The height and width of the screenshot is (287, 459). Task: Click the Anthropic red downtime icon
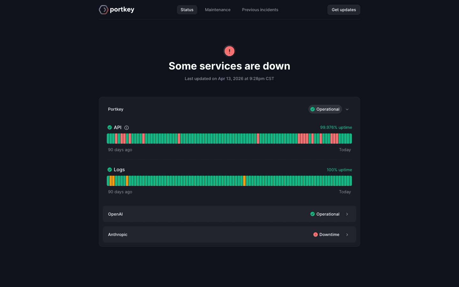[x=315, y=234]
